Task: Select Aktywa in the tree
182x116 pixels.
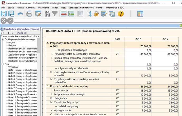Action: pyautogui.click(x=12, y=42)
